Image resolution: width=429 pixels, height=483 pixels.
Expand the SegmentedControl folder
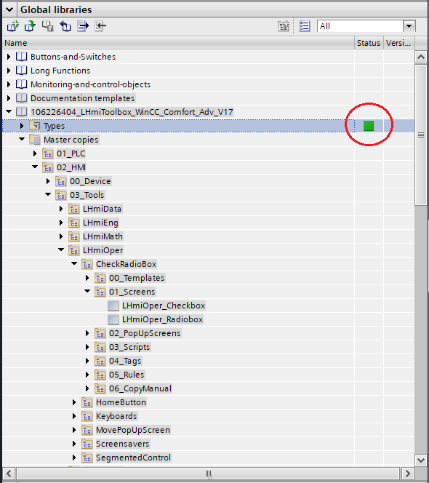coord(74,458)
